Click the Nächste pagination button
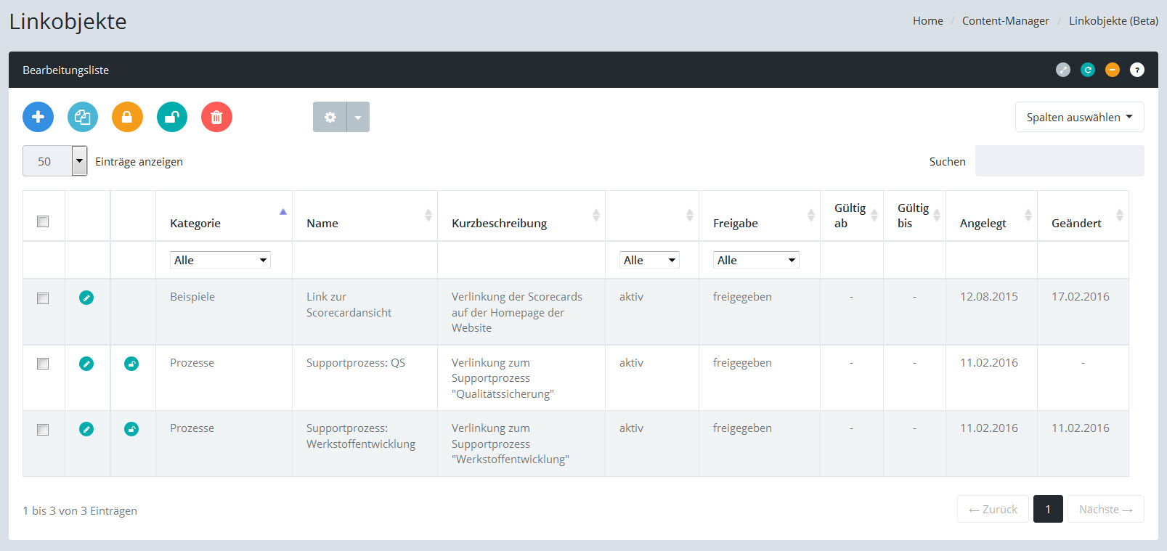This screenshot has height=551, width=1167. pos(1105,510)
